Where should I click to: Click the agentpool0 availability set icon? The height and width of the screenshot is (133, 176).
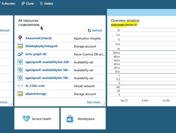20,62
